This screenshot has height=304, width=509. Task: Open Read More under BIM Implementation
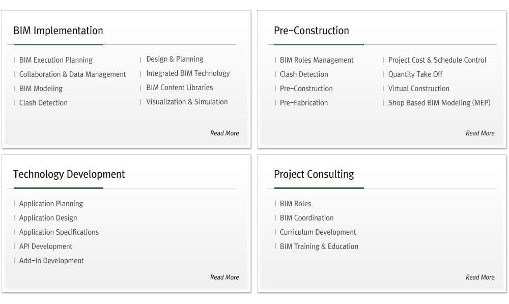pos(224,133)
